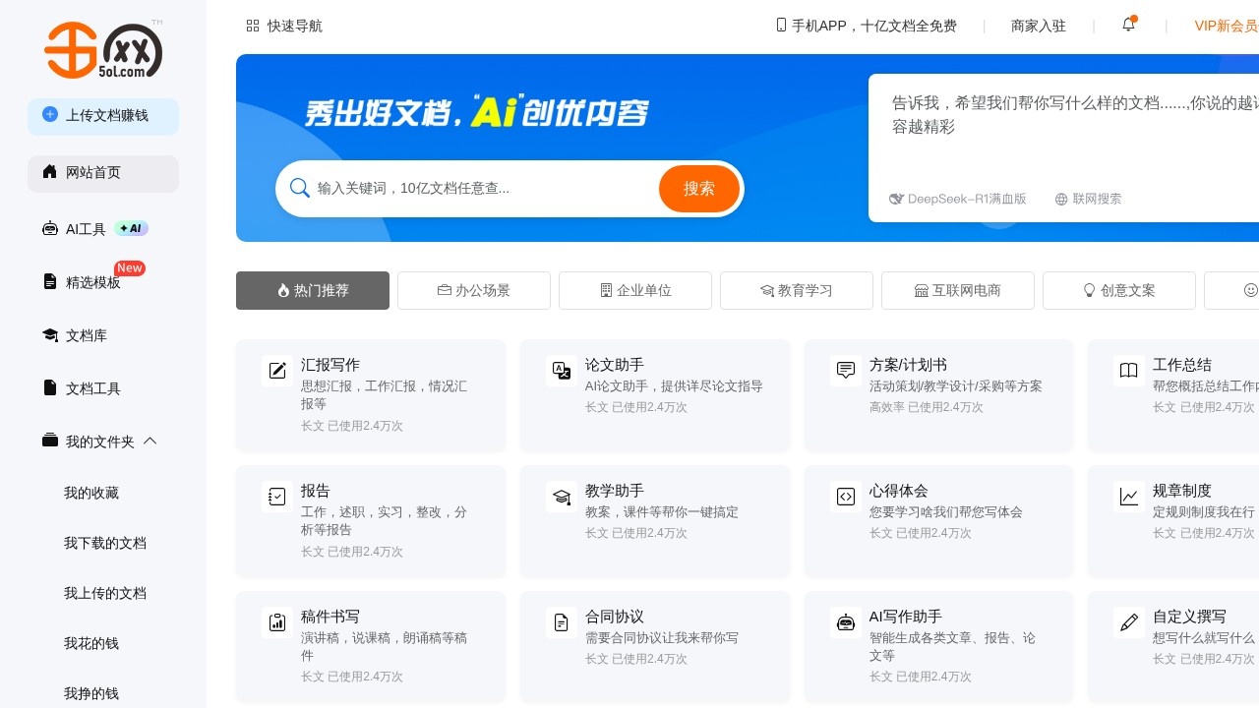
Task: Click the 5ol.com logo
Action: pyautogui.click(x=103, y=49)
